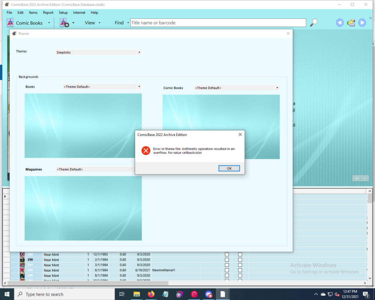Viewport: 375px width, 300px height.
Task: Open Firefox from the taskbar
Action: pos(151,294)
